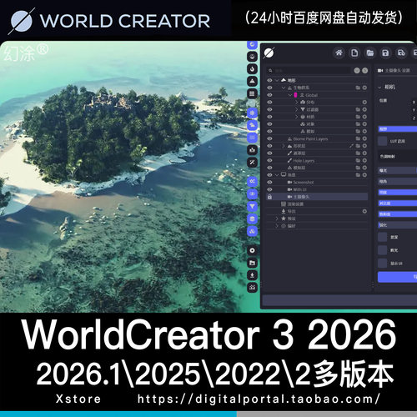The image size is (417, 417).
Task: Click the second round button right of search
Action: (x=364, y=70)
